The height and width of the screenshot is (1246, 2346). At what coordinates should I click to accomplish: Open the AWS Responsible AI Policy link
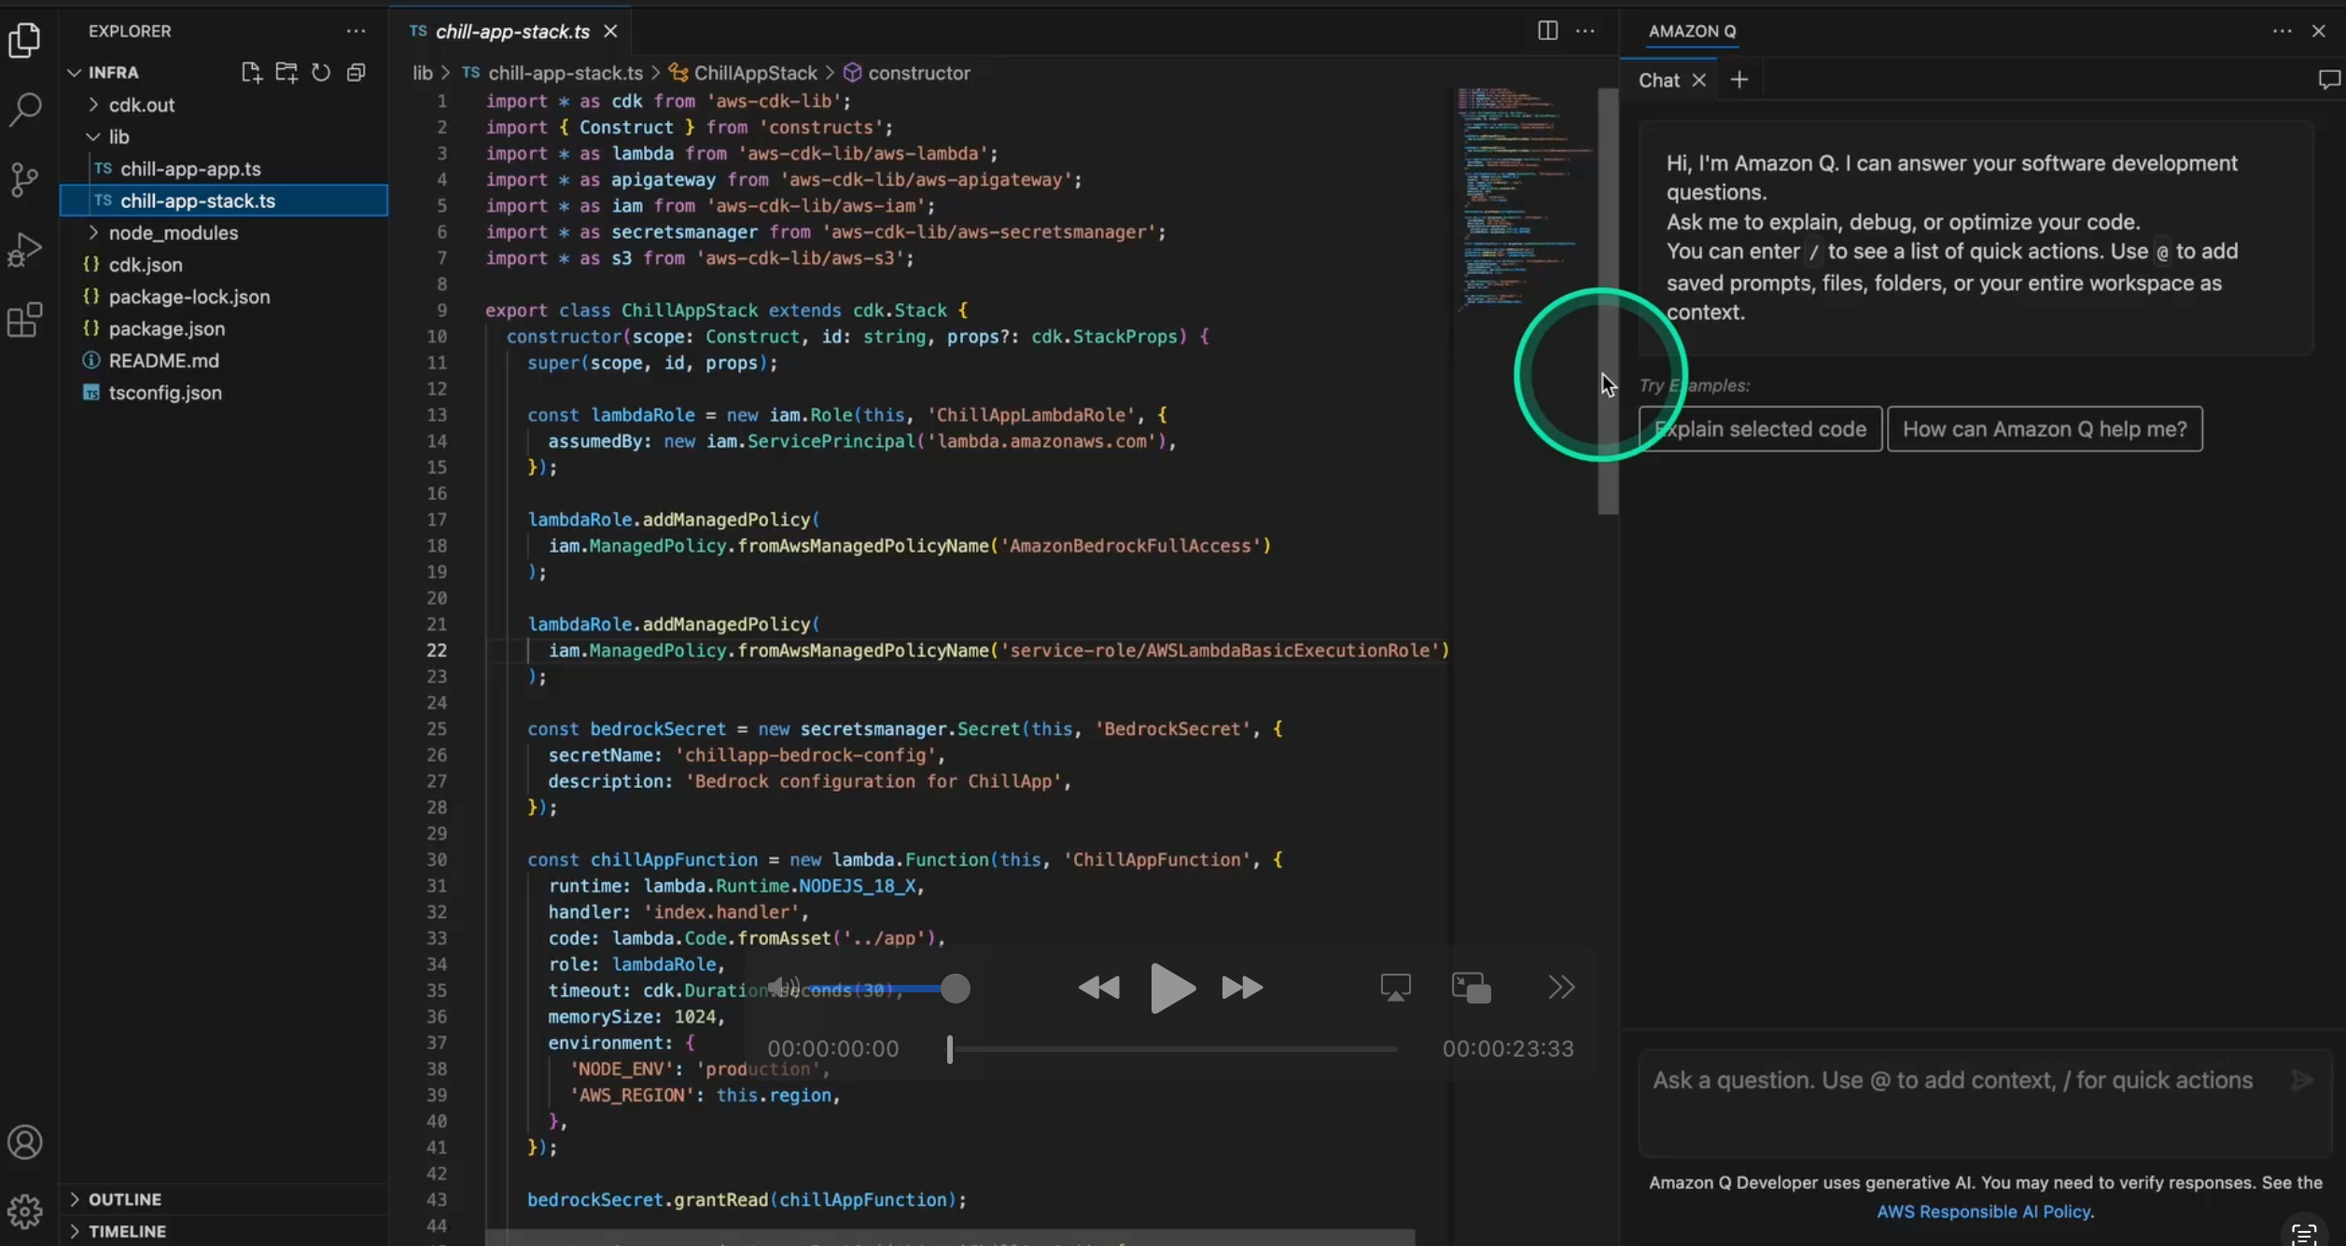click(1985, 1211)
